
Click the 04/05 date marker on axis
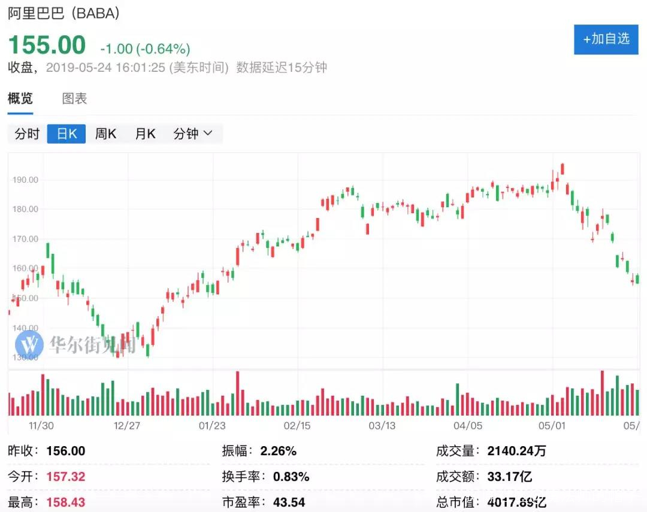coord(468,426)
